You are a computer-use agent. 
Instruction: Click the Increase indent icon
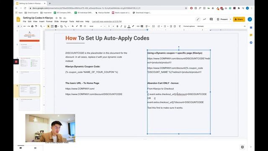click(175, 26)
